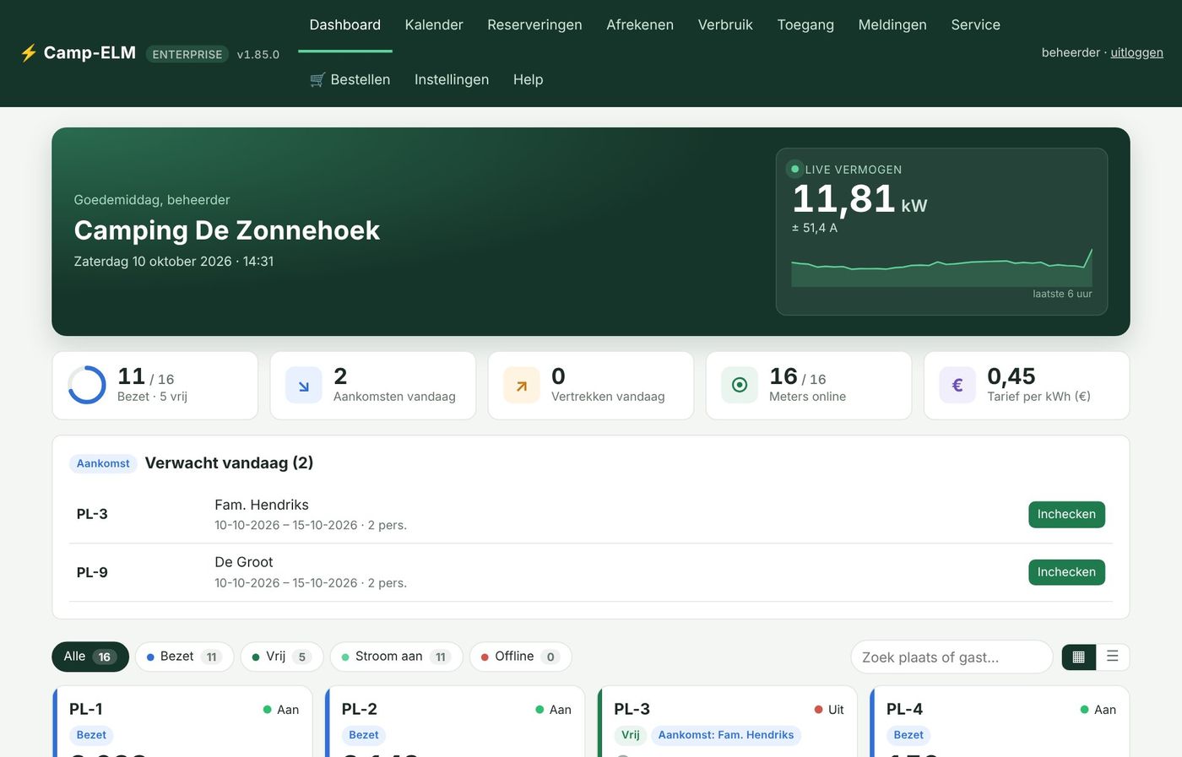Click the shopping cart icon by Bestellen
This screenshot has width=1182, height=757.
pyautogui.click(x=317, y=79)
